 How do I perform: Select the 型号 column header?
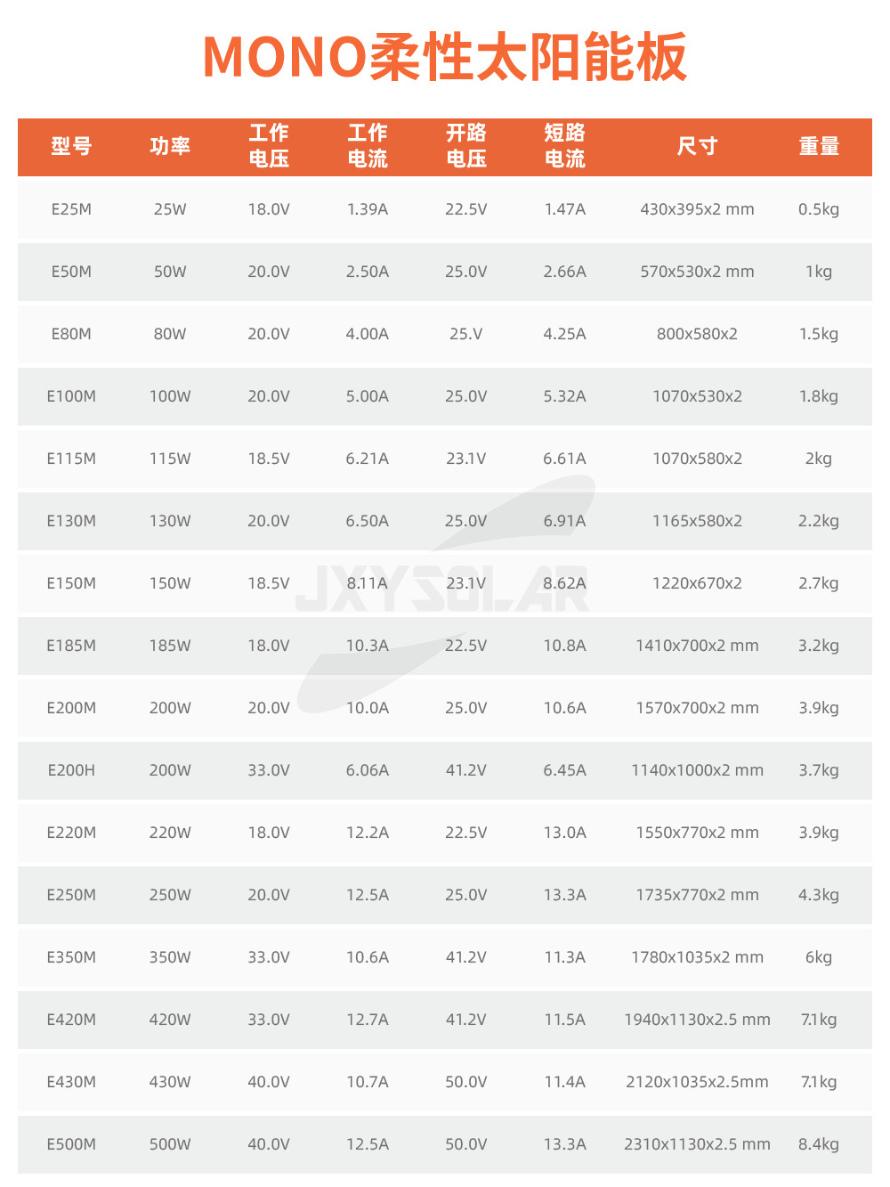[x=71, y=146]
